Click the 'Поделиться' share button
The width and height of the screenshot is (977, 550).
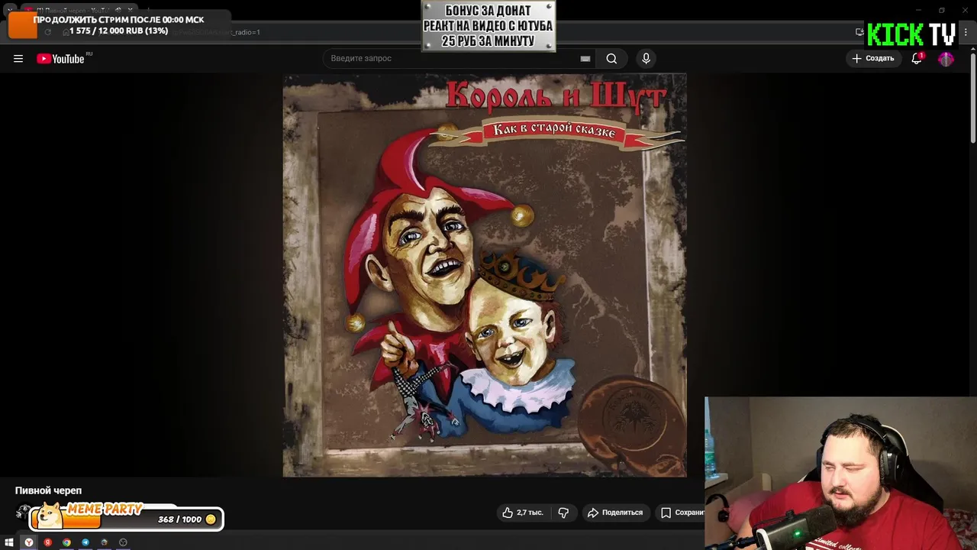(x=615, y=513)
